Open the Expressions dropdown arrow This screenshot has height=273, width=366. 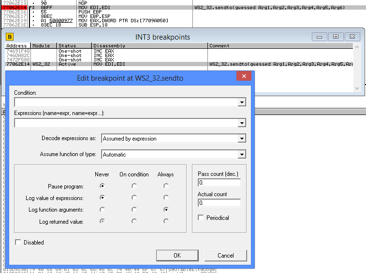tap(242, 123)
